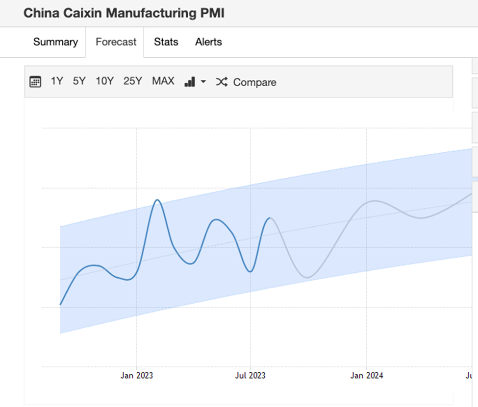Go to the Alerts tab
The width and height of the screenshot is (478, 407).
coord(208,42)
